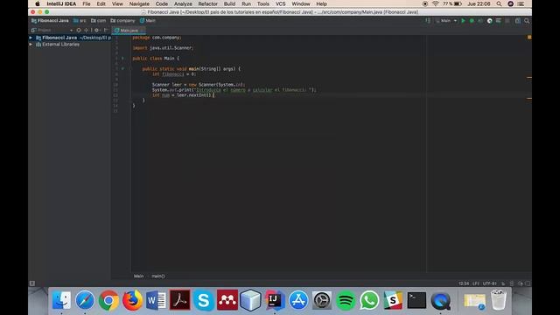The height and width of the screenshot is (315, 560).
Task: Open the Tools menu
Action: 263,3
